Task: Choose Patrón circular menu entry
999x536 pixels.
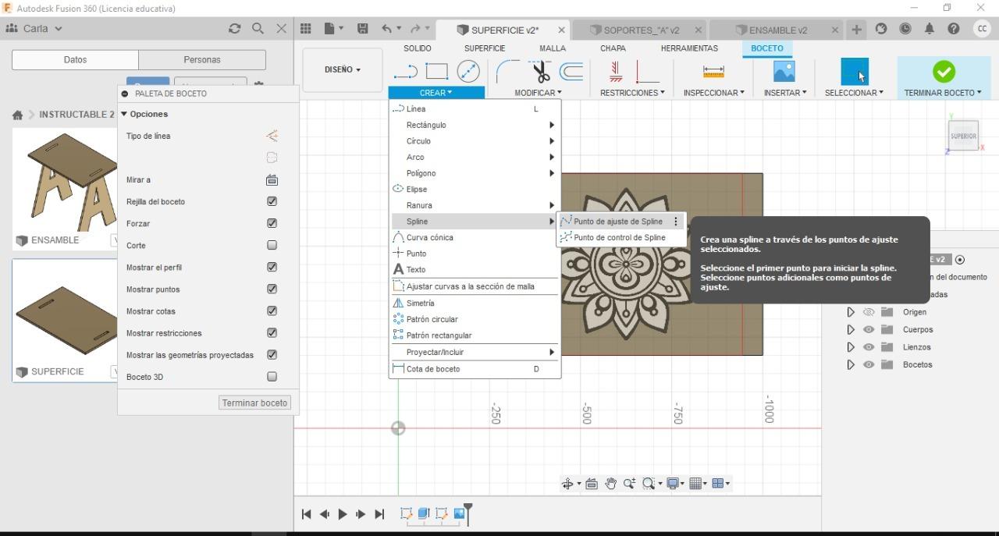Action: [475, 319]
